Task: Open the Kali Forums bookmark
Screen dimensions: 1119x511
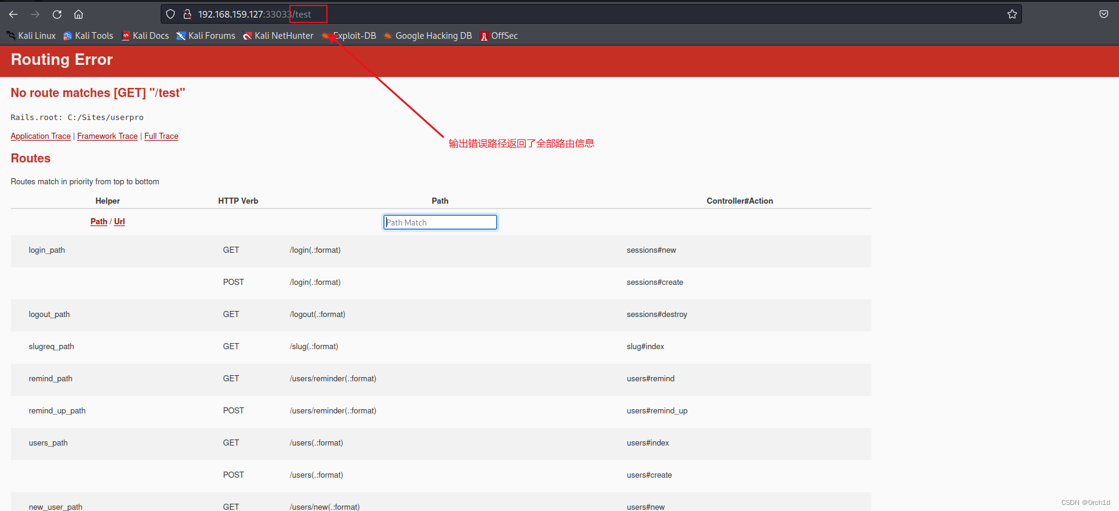Action: coord(206,36)
